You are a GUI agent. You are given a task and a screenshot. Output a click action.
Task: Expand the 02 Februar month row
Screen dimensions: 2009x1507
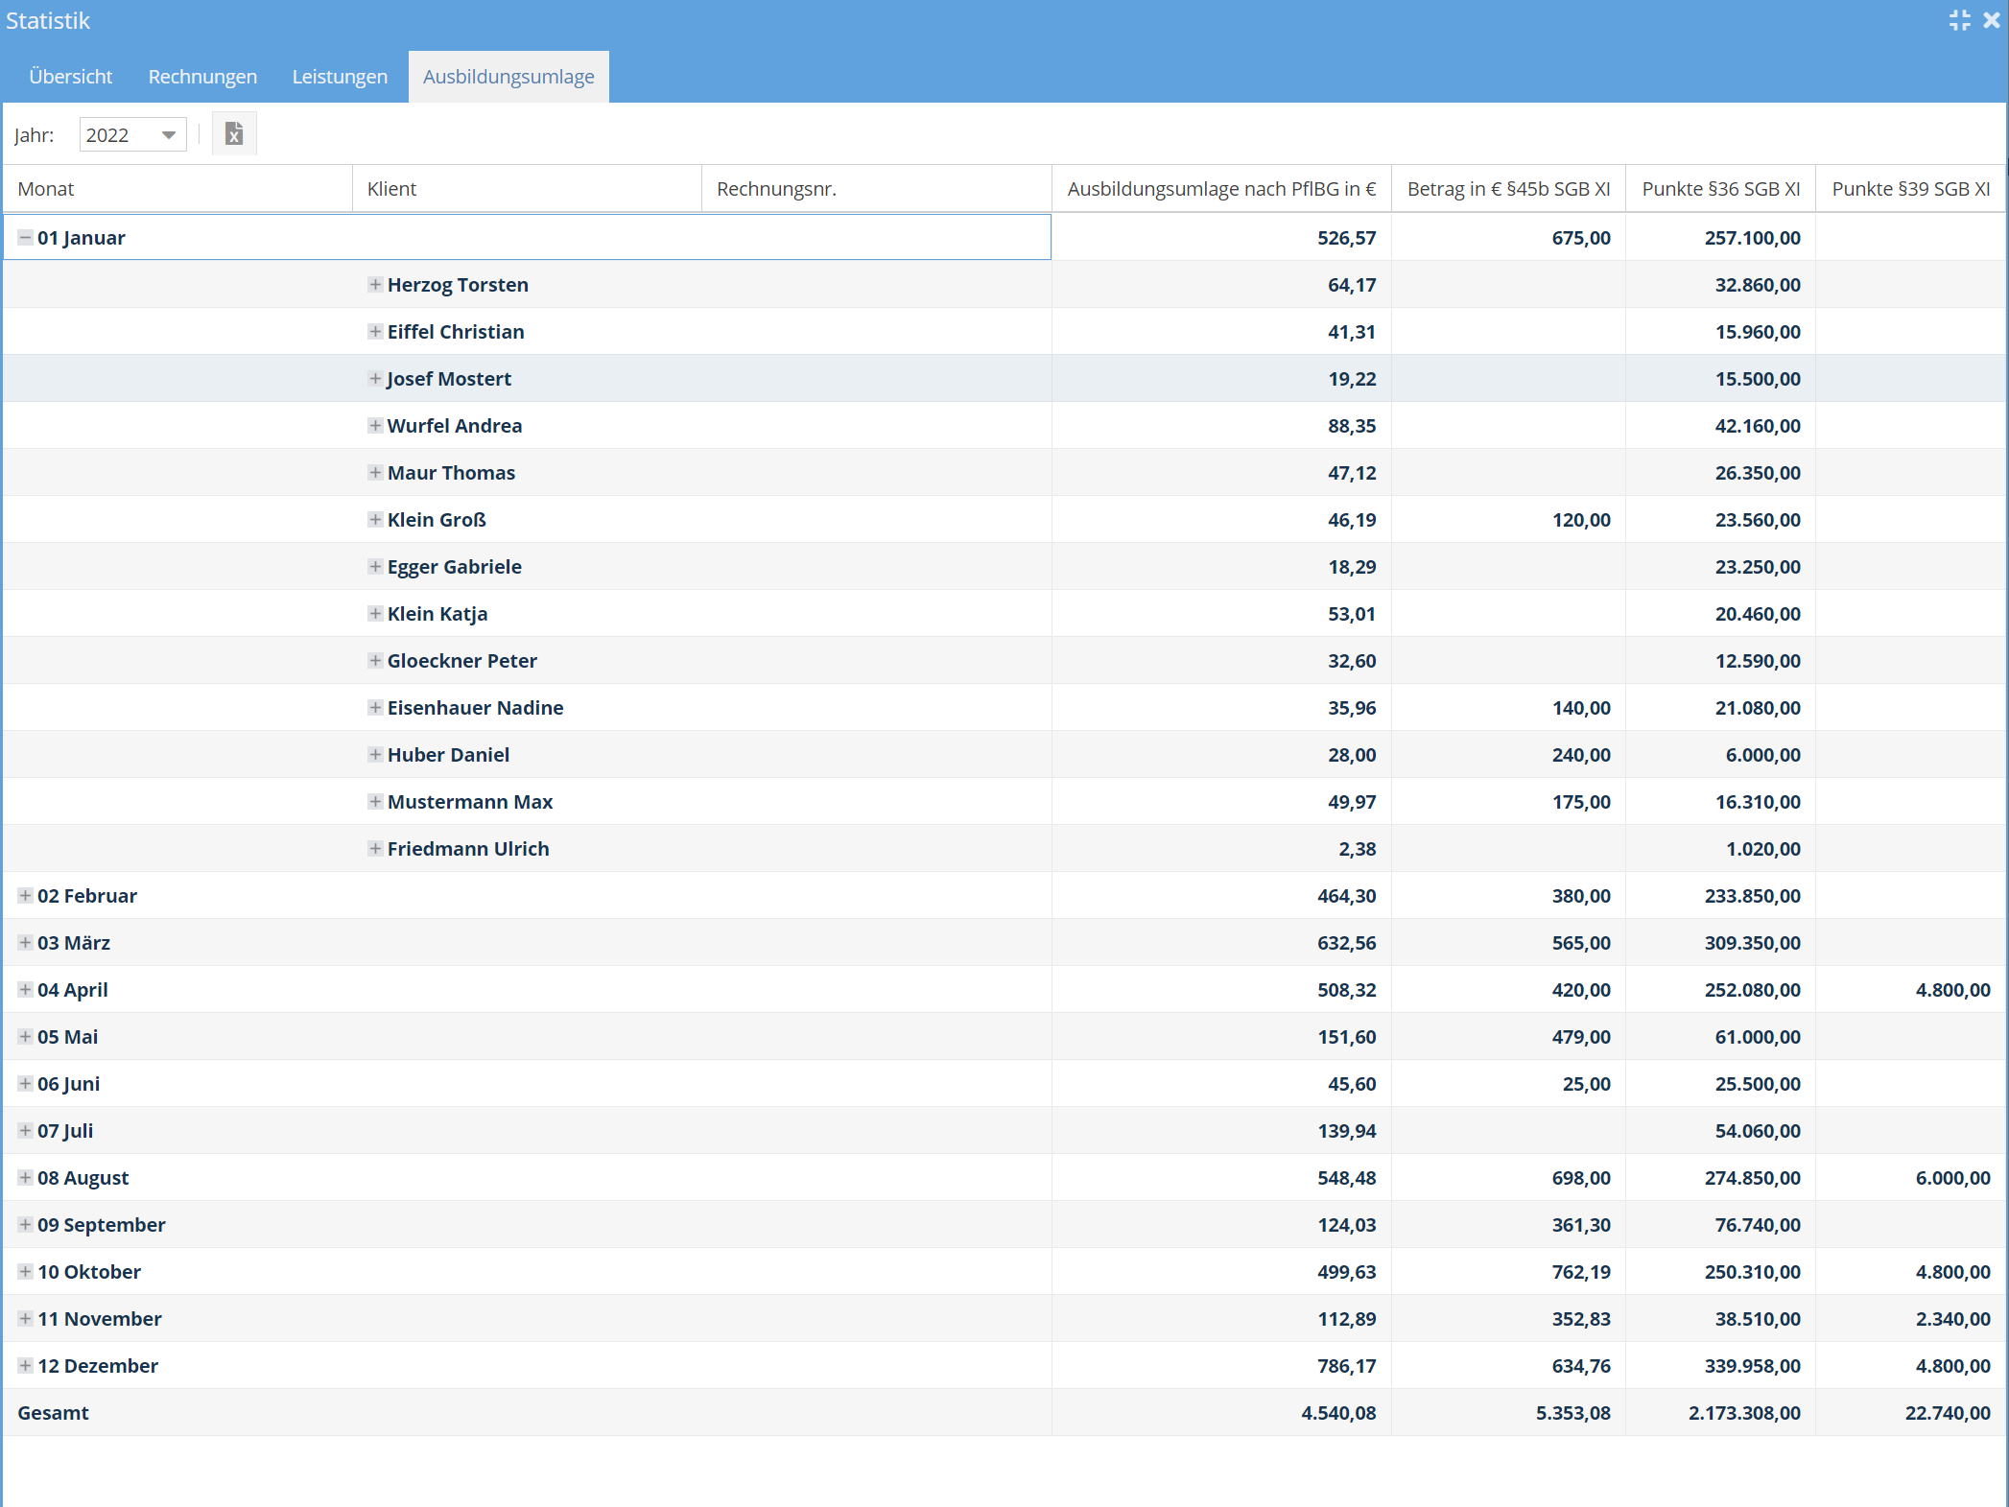click(x=25, y=896)
